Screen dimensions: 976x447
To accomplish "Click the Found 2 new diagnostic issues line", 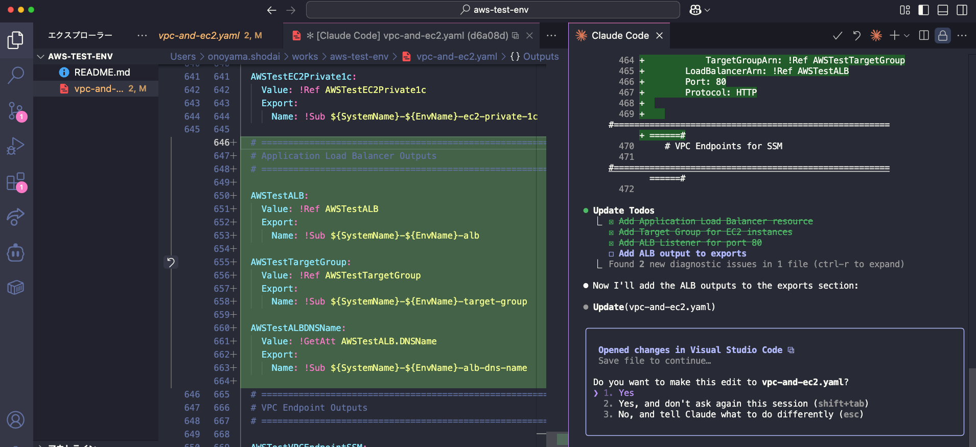I will (x=756, y=264).
